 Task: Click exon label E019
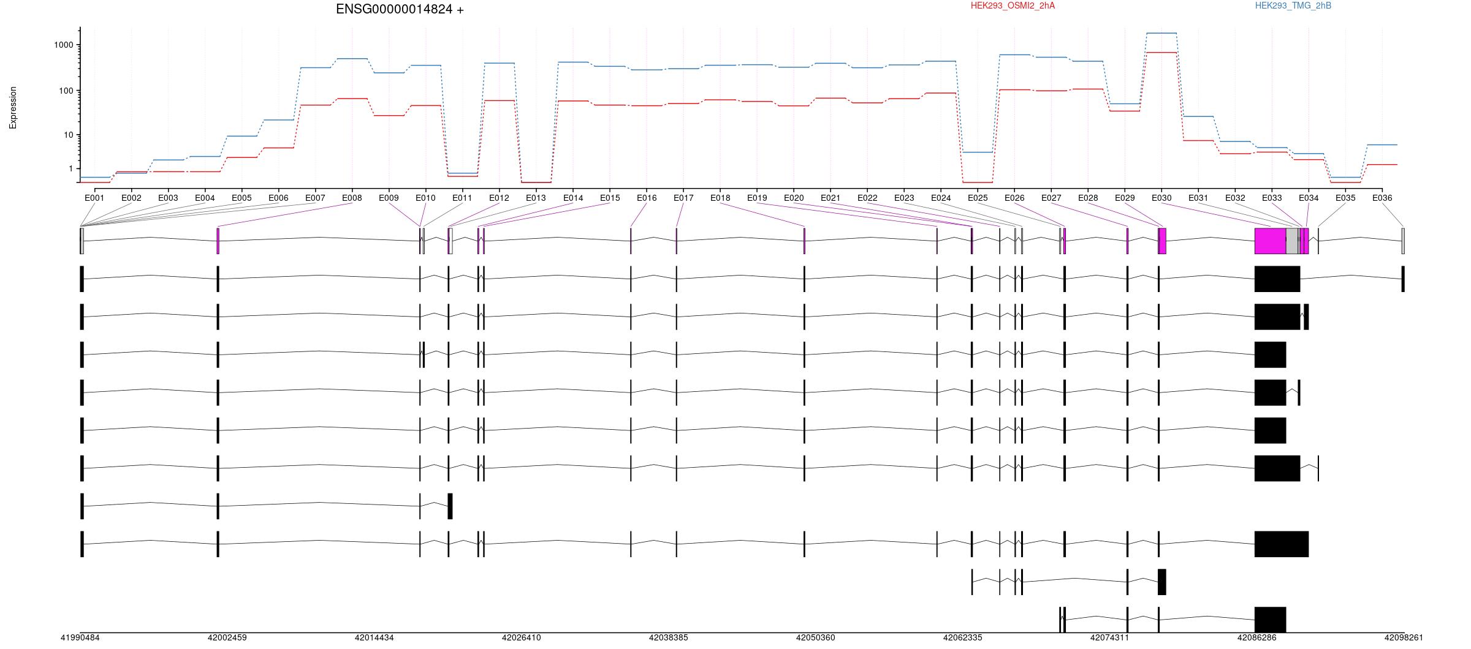[757, 198]
